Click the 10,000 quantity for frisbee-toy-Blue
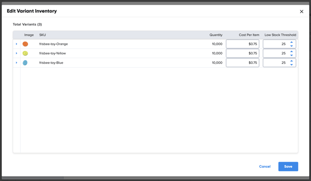Viewport: 311px width, 181px height. click(x=217, y=63)
